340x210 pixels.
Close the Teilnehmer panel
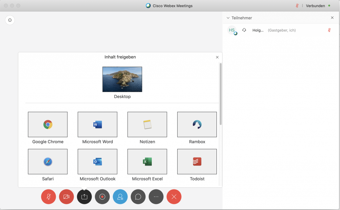(x=332, y=18)
